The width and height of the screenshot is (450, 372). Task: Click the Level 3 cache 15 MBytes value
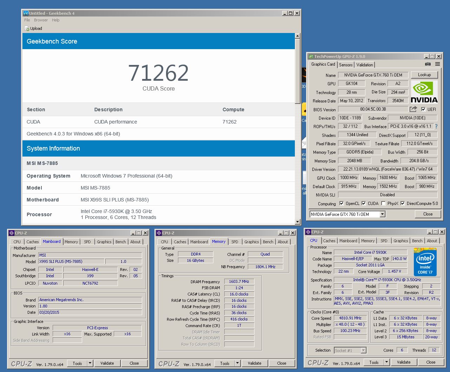(406, 337)
